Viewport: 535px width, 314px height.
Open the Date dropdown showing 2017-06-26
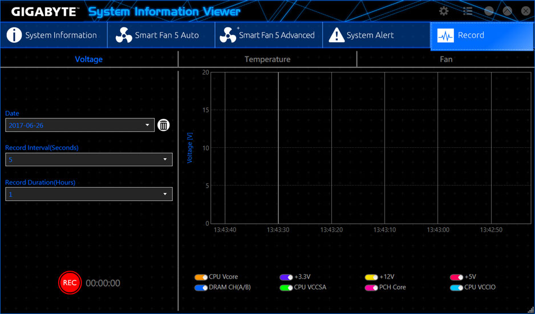tap(80, 125)
